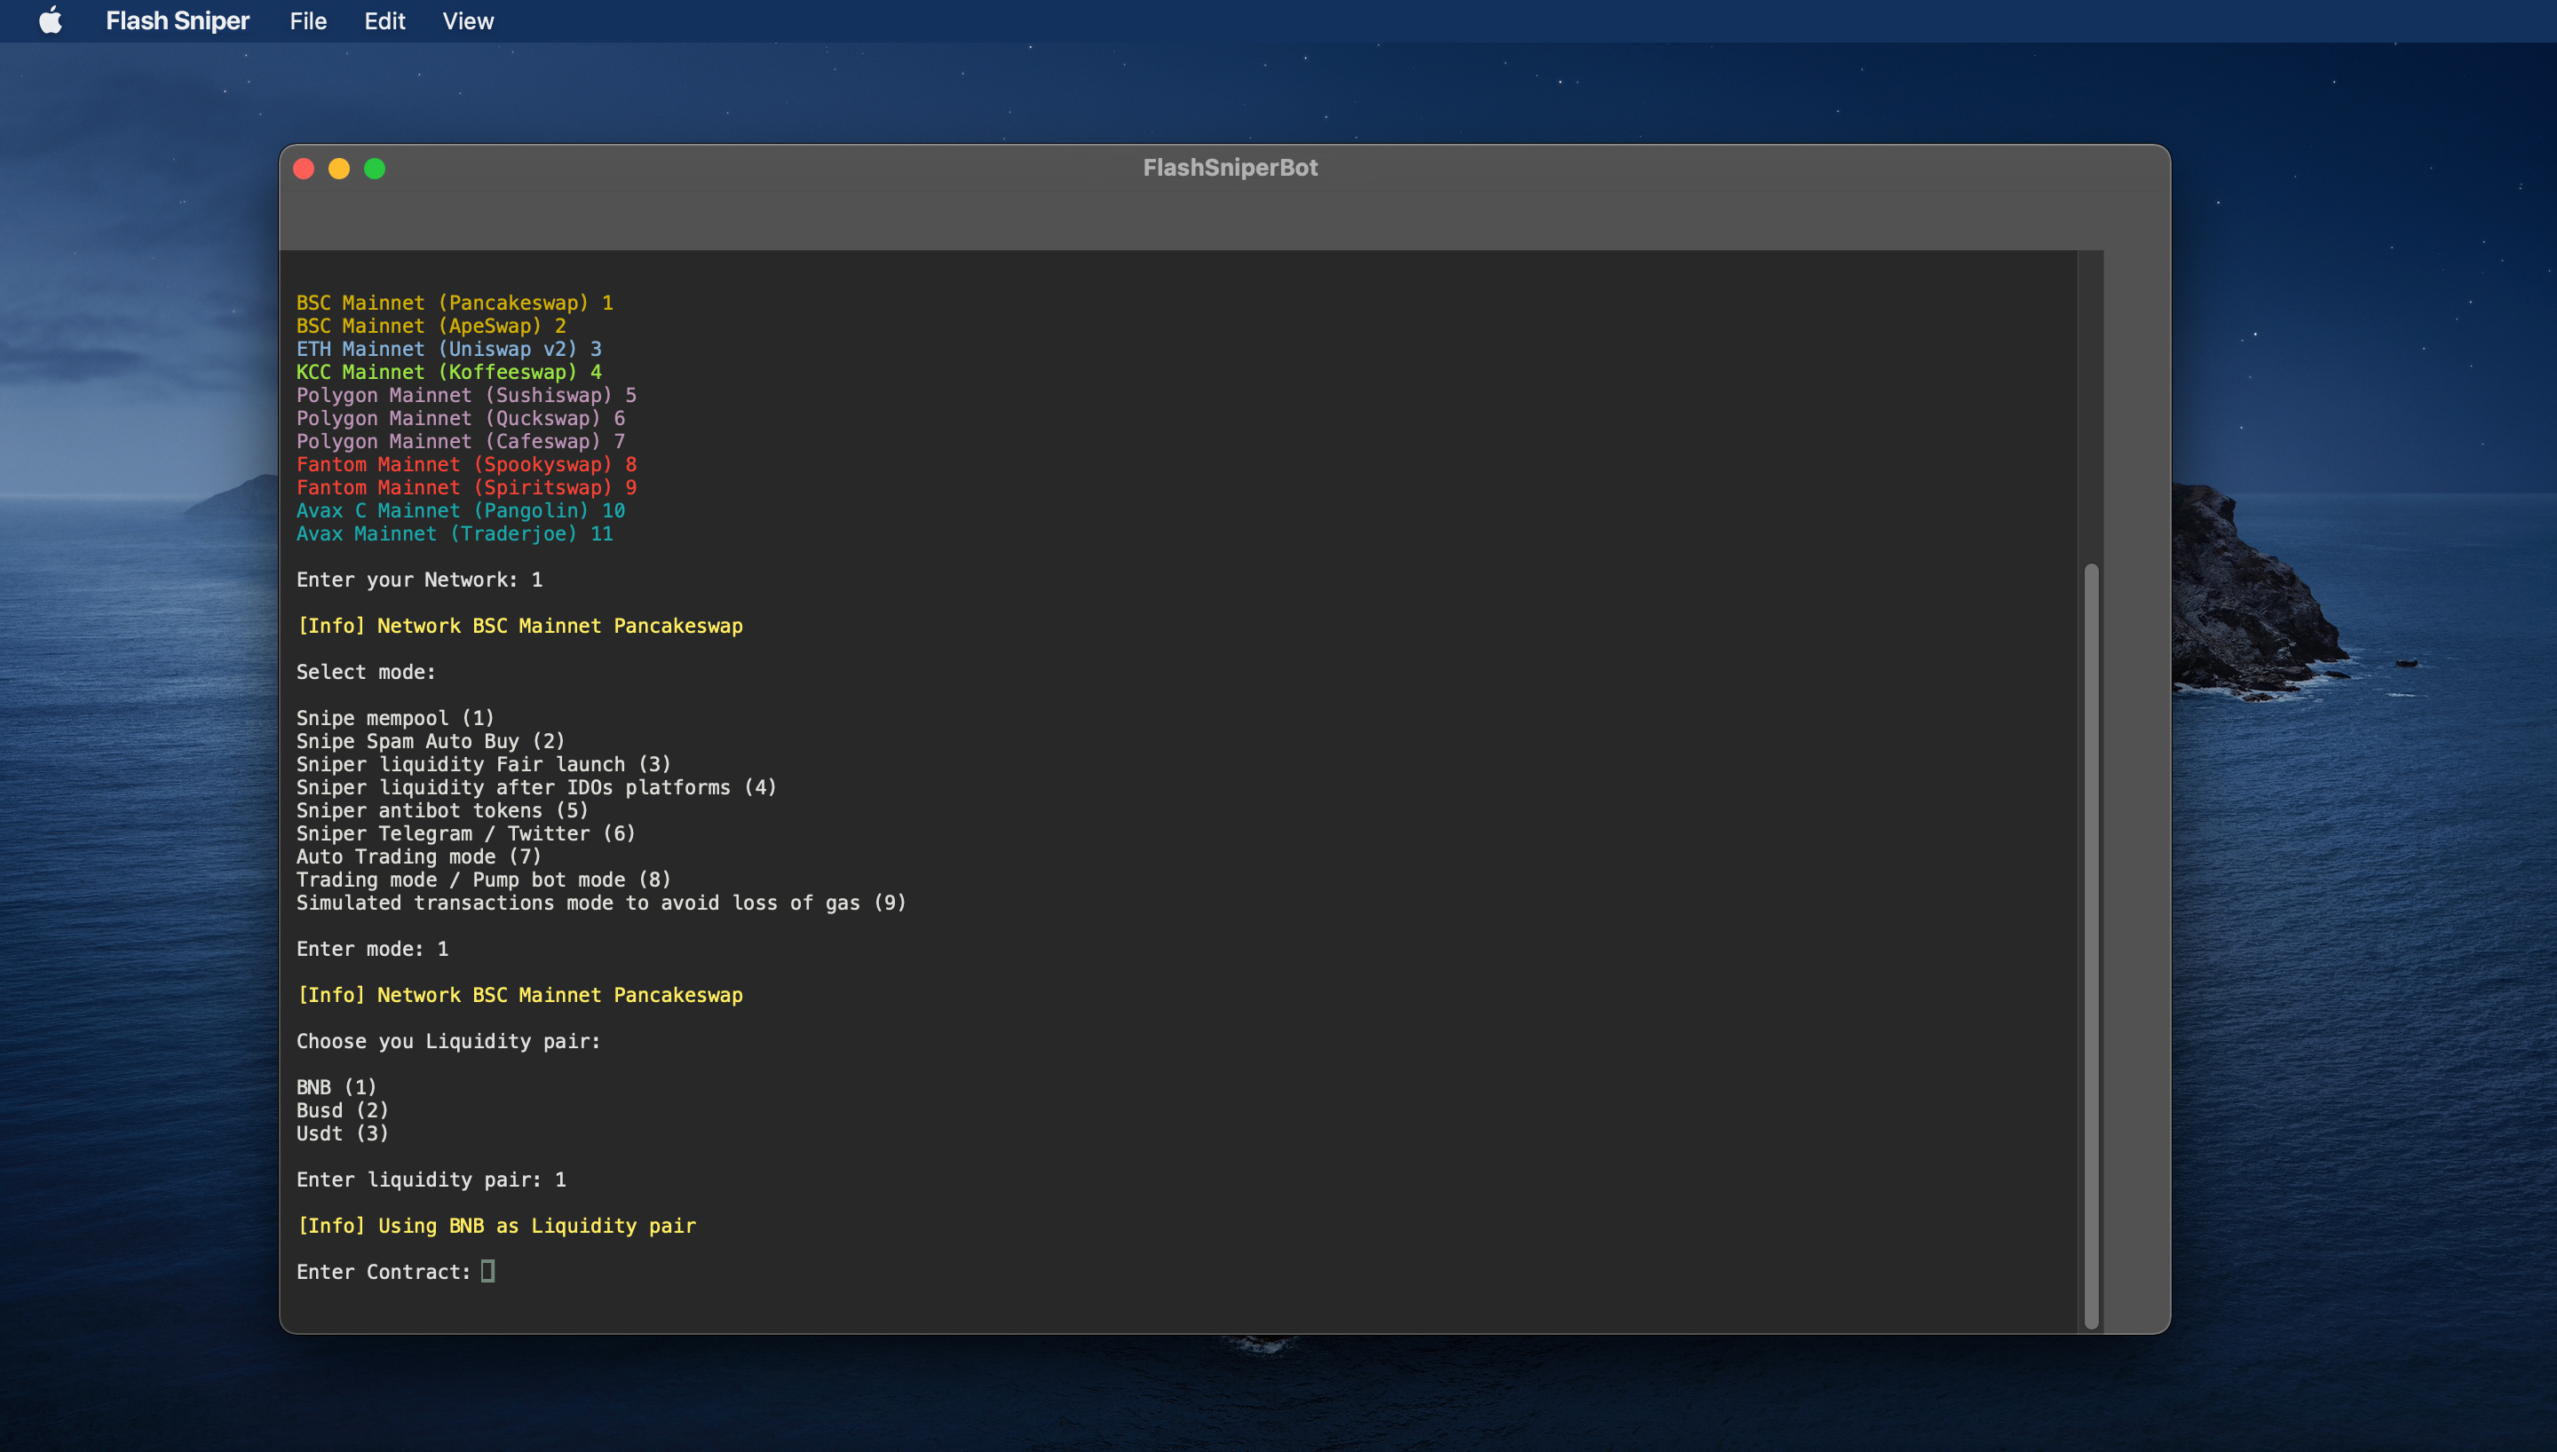Click the 'Busd (2)' option line

pos(343,1110)
